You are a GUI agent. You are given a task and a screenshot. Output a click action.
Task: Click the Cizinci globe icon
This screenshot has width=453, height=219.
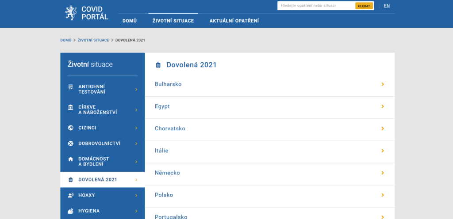coord(70,128)
